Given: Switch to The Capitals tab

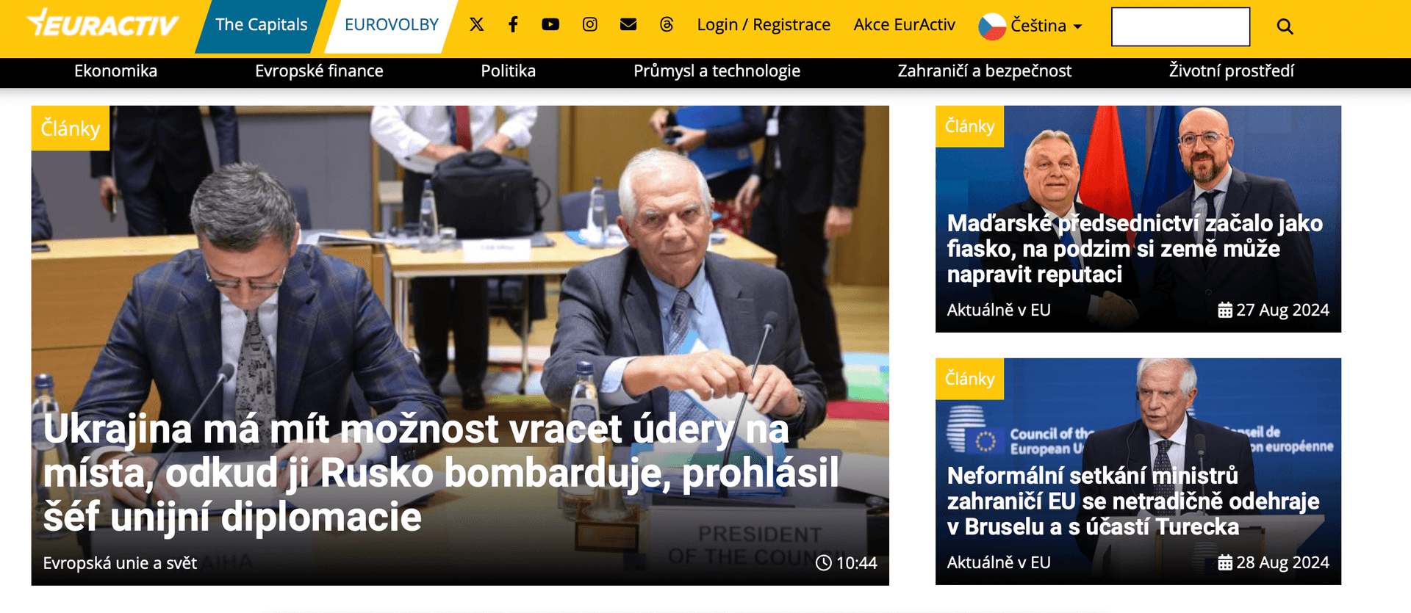Looking at the screenshot, I should coord(261,26).
